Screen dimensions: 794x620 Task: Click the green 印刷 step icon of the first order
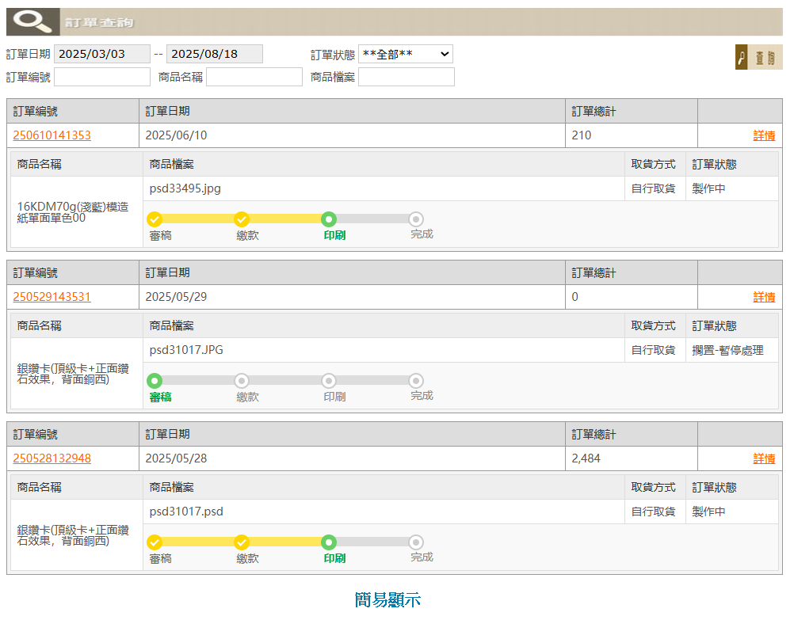tap(329, 219)
